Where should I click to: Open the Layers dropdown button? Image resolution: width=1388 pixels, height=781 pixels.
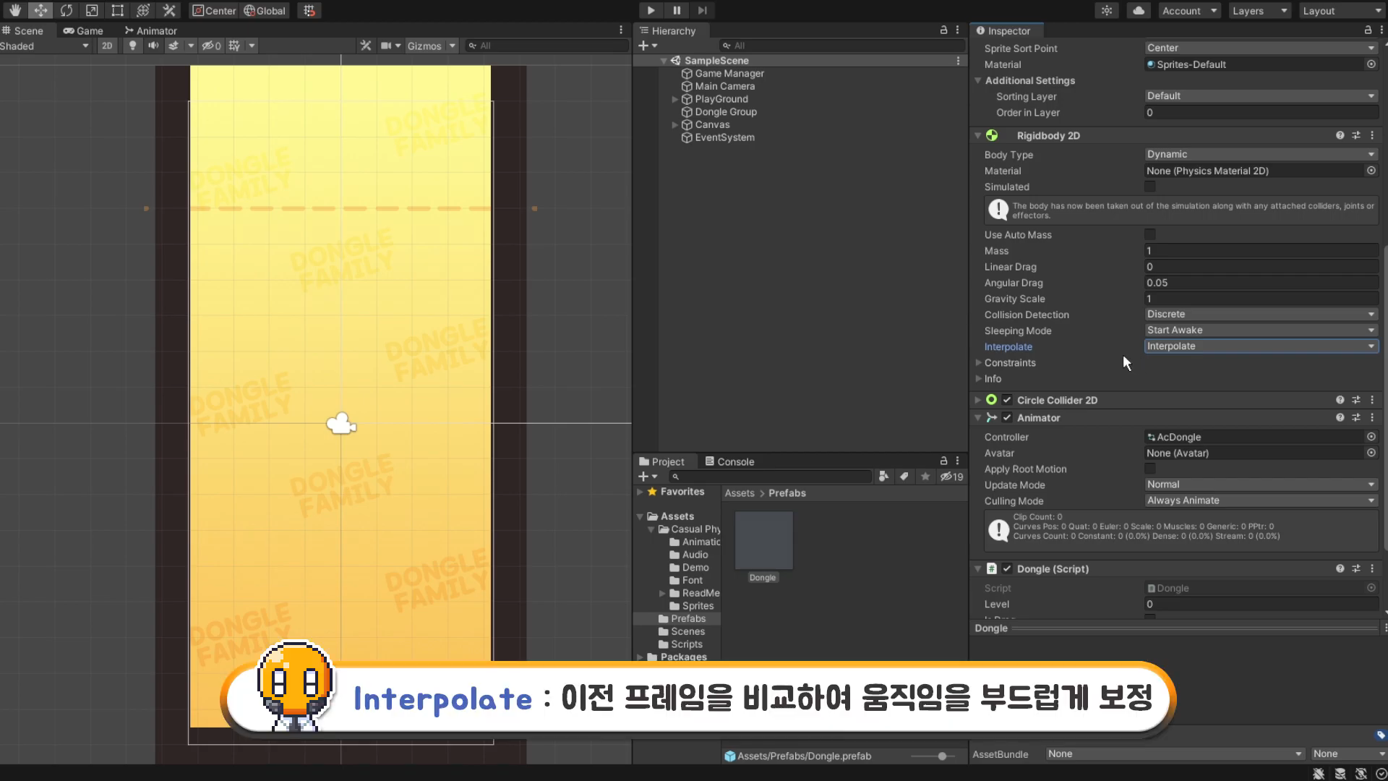point(1259,10)
